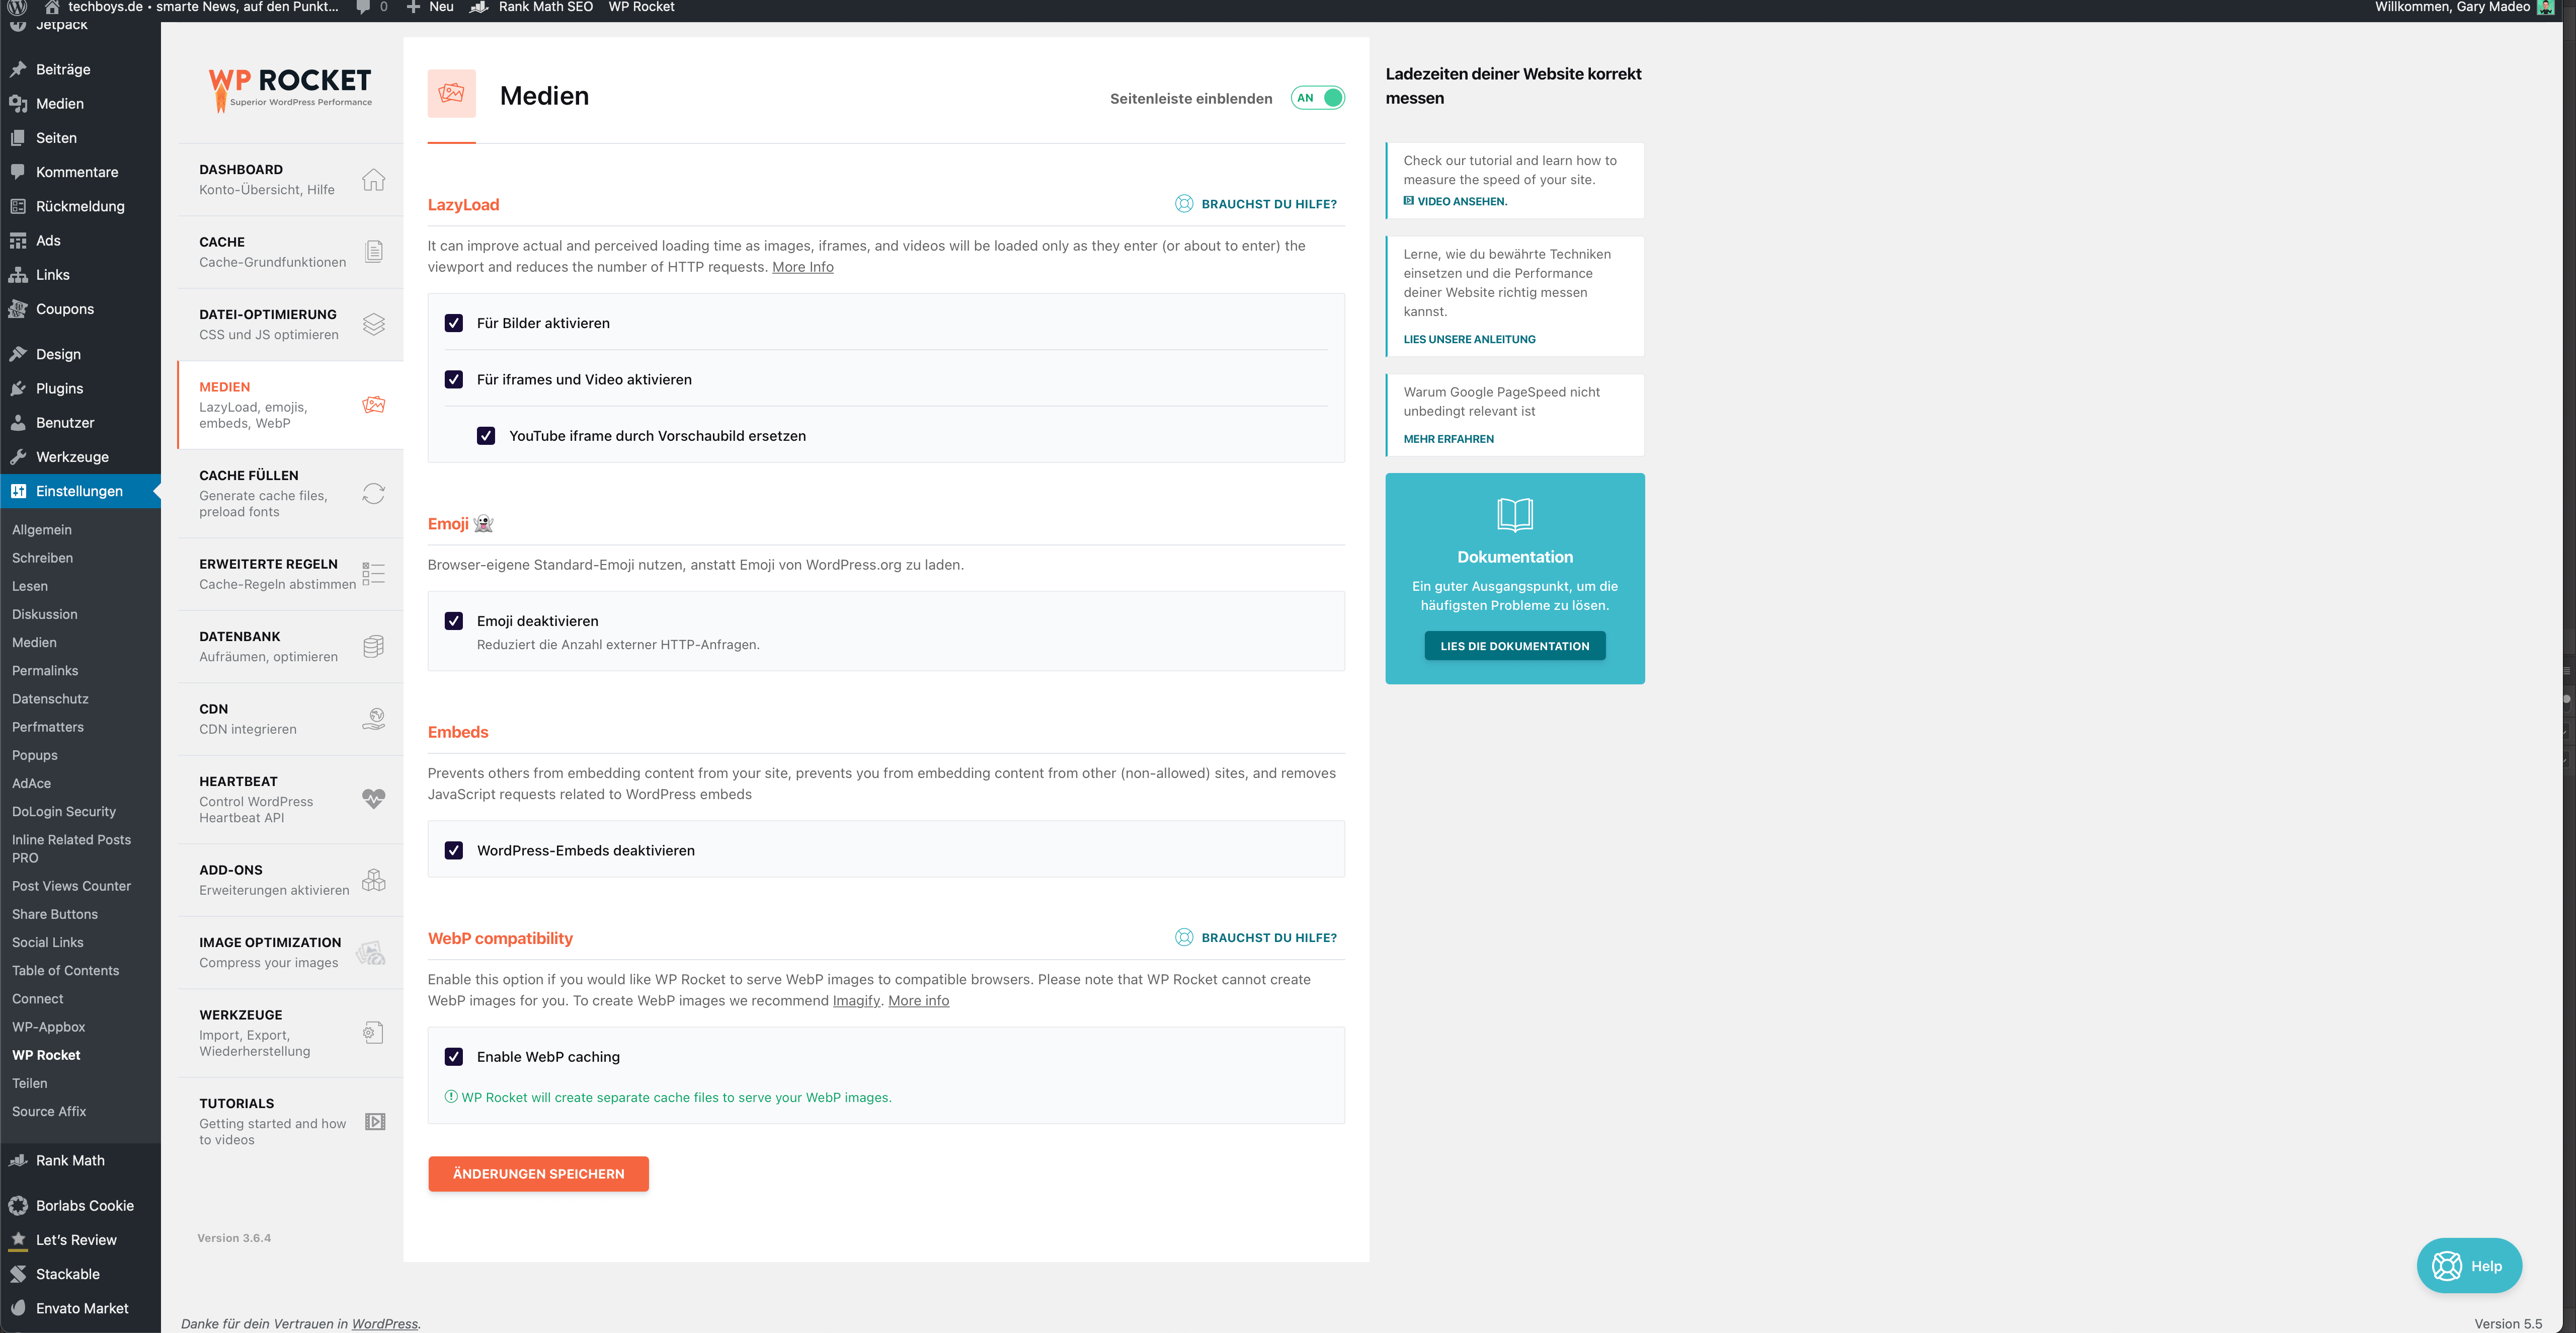
Task: Open Permalinks settings submenu
Action: pos(45,670)
